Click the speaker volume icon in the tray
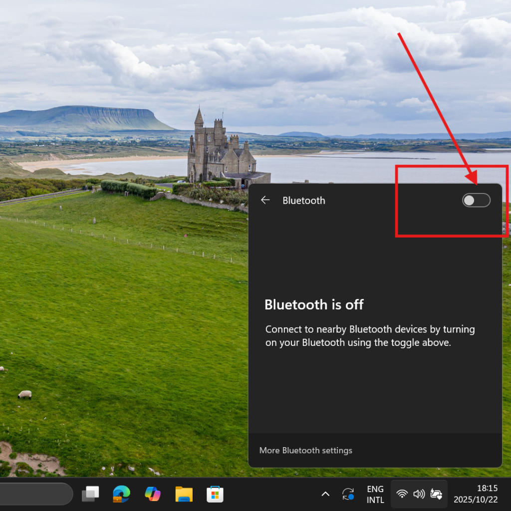 click(419, 494)
